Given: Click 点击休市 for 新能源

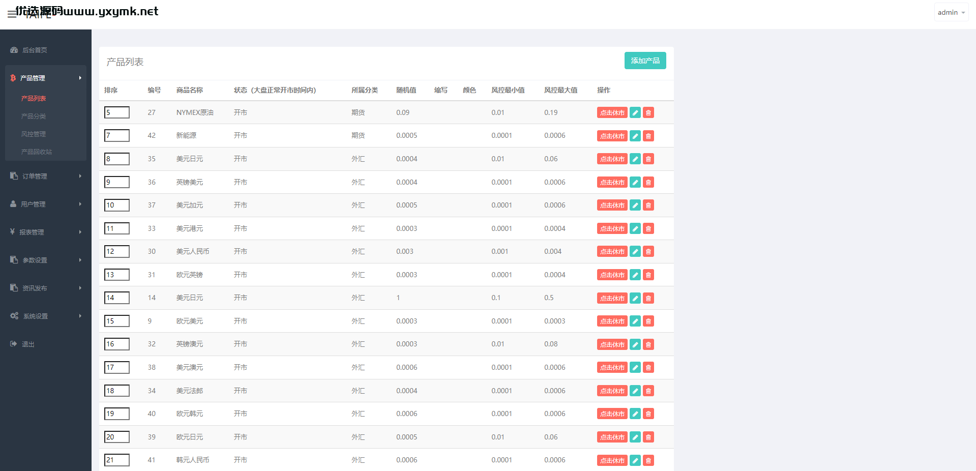Looking at the screenshot, I should pos(612,136).
